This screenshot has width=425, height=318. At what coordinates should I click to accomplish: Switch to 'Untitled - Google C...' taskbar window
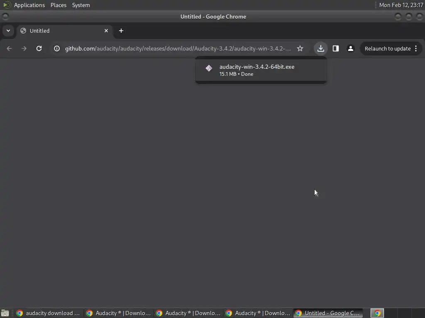pos(328,313)
